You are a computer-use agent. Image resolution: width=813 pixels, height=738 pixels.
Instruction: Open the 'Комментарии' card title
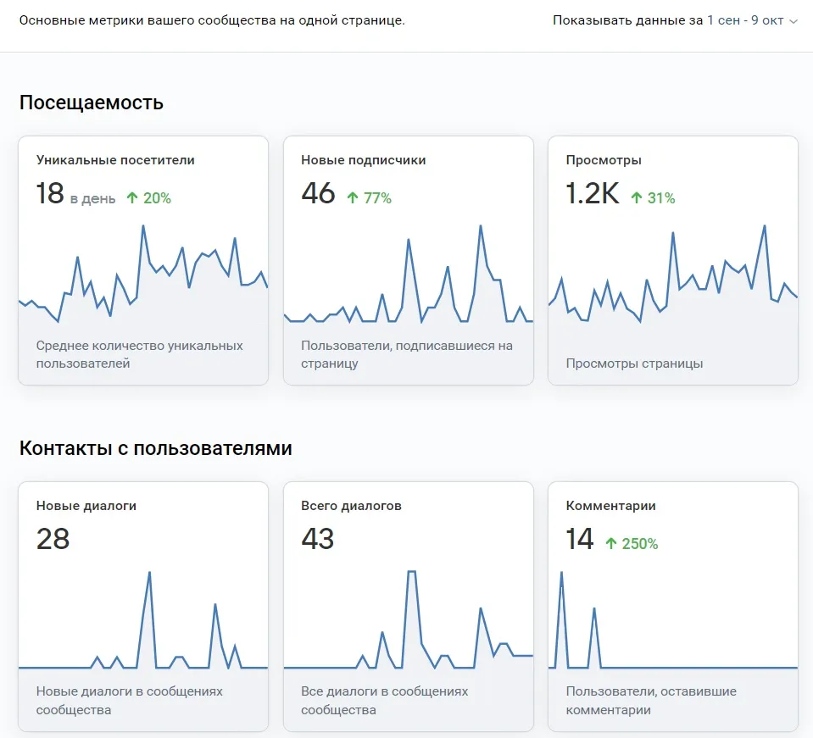(610, 505)
